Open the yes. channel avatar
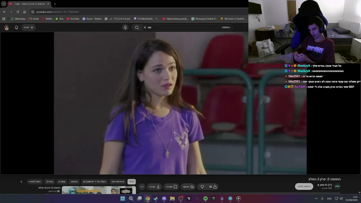361x203 pixels. click(337, 186)
